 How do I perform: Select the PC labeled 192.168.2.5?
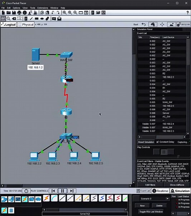tap(95, 157)
